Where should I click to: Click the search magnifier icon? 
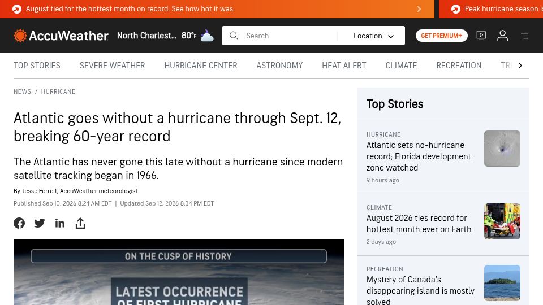point(234,36)
